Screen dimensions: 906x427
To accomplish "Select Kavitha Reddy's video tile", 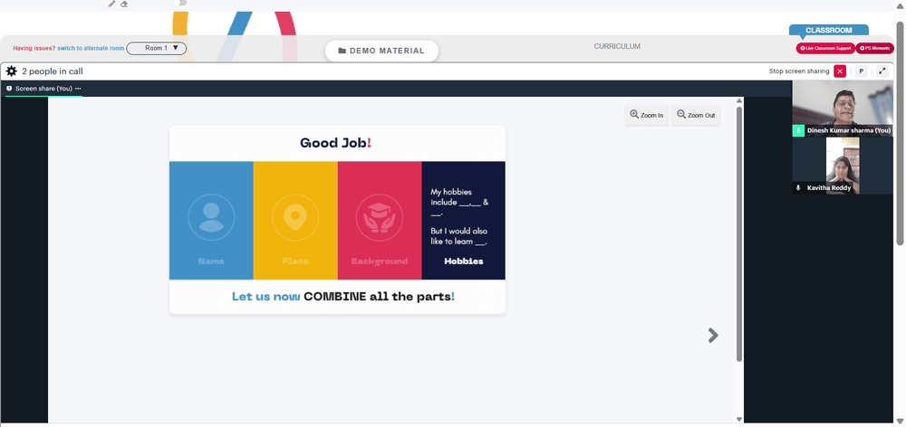I will (x=842, y=166).
